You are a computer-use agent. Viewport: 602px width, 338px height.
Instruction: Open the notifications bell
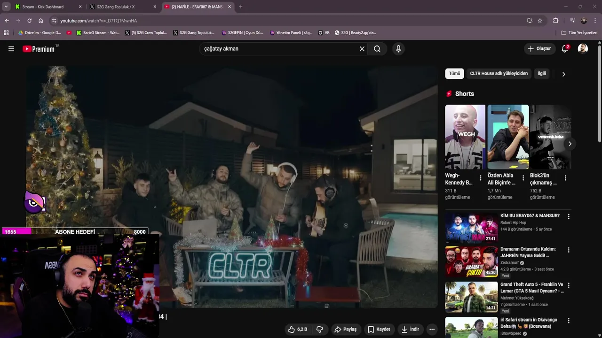click(x=565, y=49)
